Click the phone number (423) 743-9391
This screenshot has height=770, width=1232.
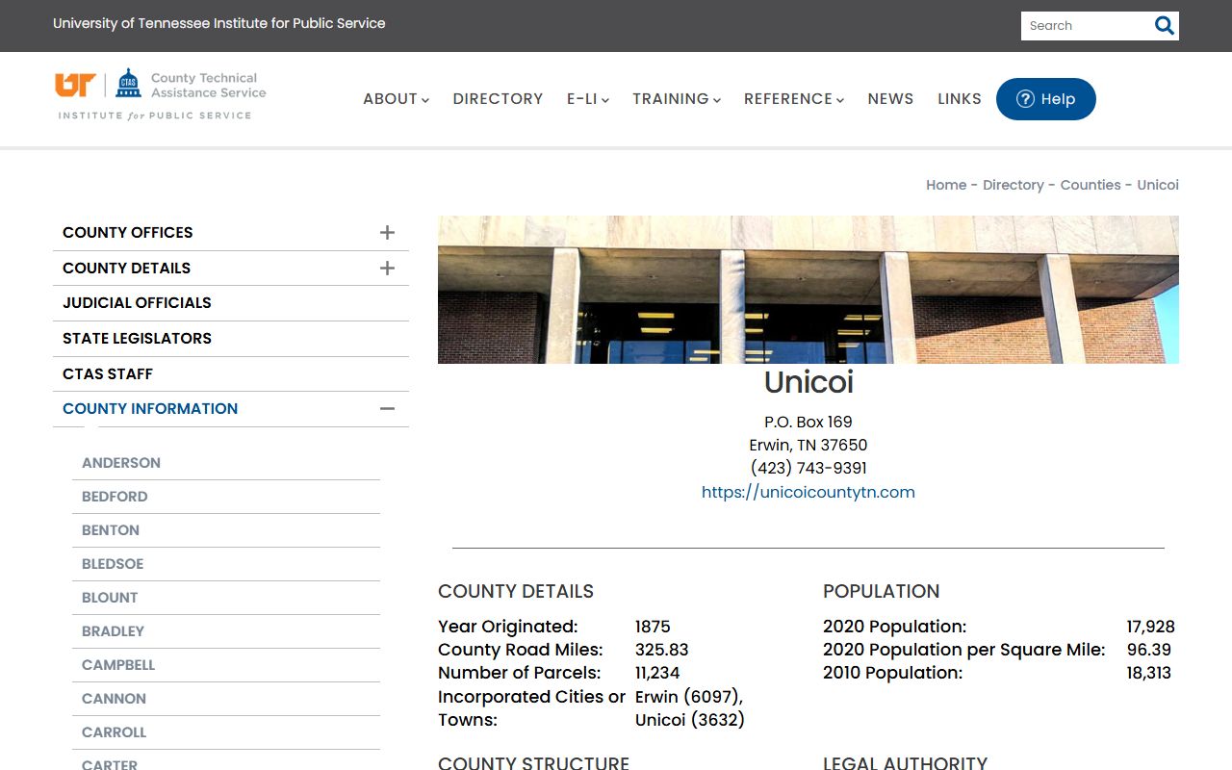tap(808, 469)
